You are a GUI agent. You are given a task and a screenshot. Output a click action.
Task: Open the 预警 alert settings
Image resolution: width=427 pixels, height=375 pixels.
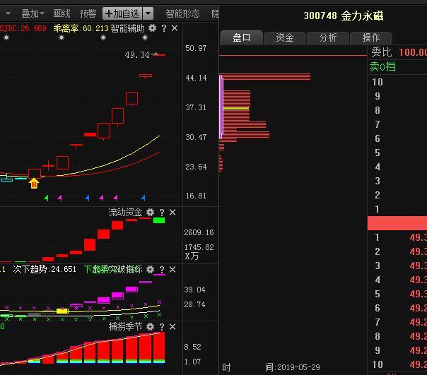pyautogui.click(x=88, y=13)
